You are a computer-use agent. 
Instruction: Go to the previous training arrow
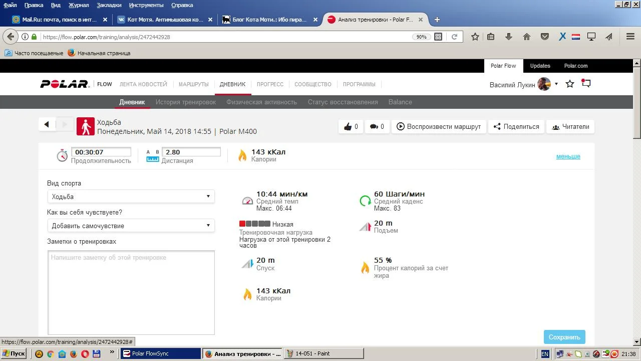[47, 124]
